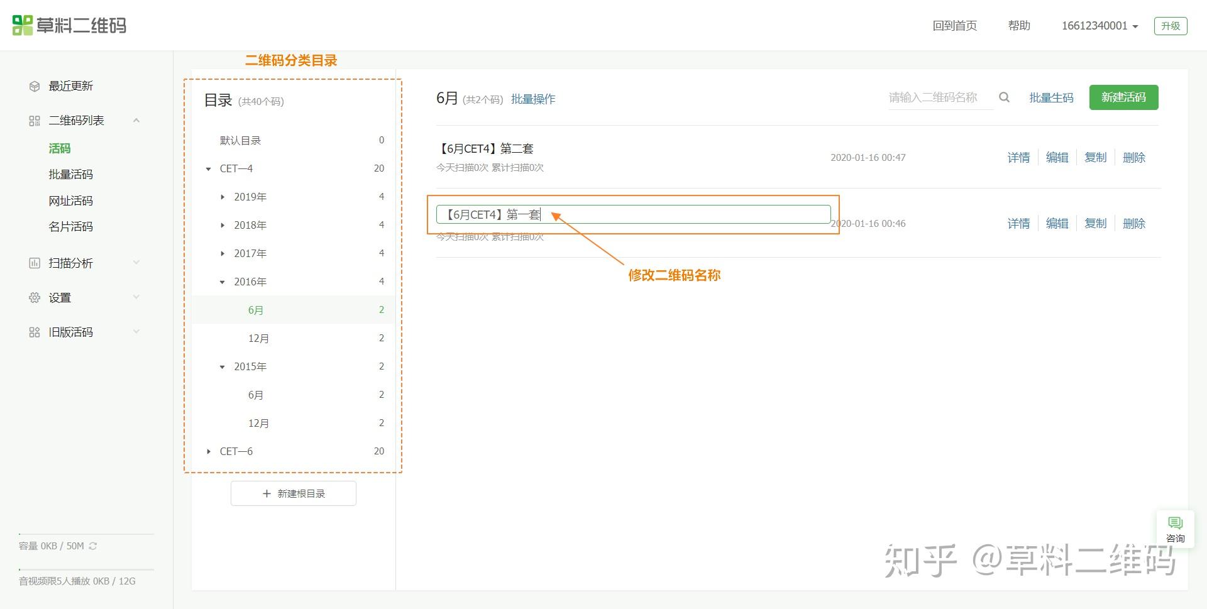Click 删除 for 【6月CET4】第二套
Viewport: 1207px width, 609px height.
[1134, 158]
